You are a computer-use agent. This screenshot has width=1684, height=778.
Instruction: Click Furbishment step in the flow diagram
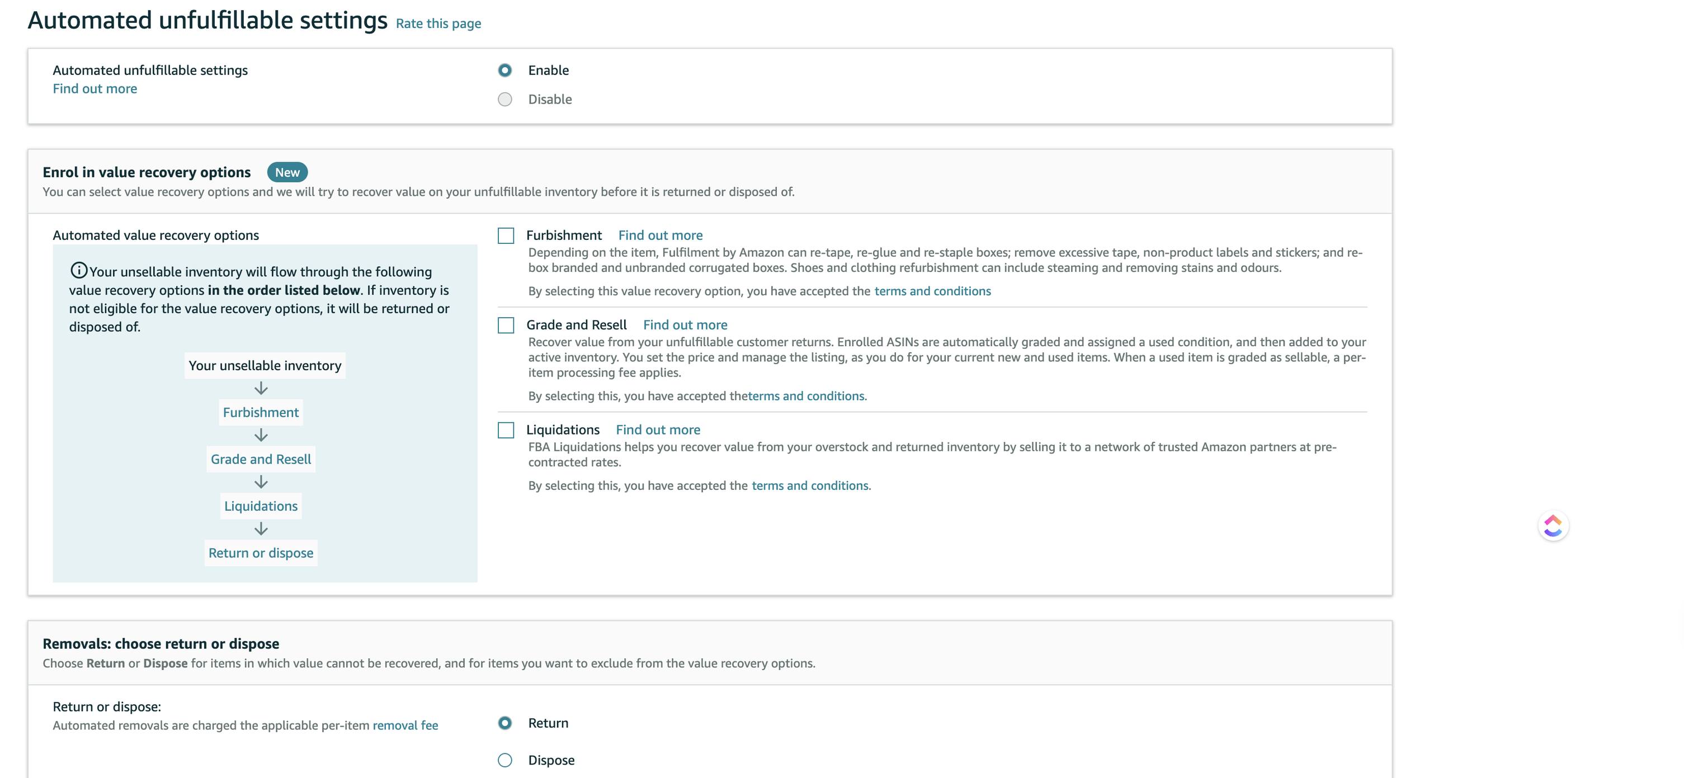click(x=261, y=413)
